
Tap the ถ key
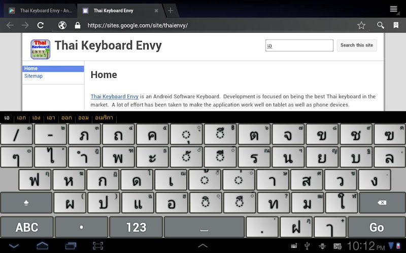[x=118, y=135]
